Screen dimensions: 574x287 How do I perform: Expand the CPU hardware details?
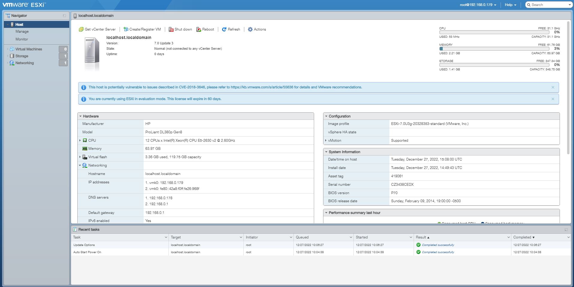[x=80, y=140]
